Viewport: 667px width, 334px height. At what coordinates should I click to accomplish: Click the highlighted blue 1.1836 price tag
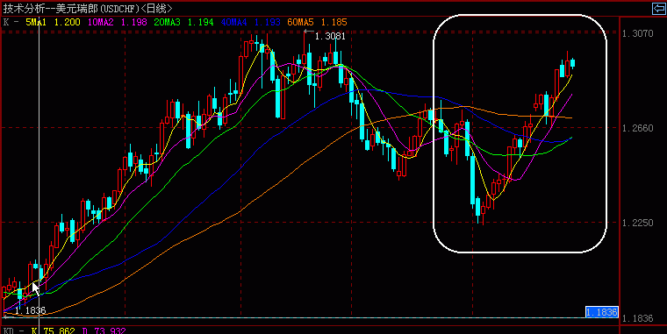click(x=601, y=312)
